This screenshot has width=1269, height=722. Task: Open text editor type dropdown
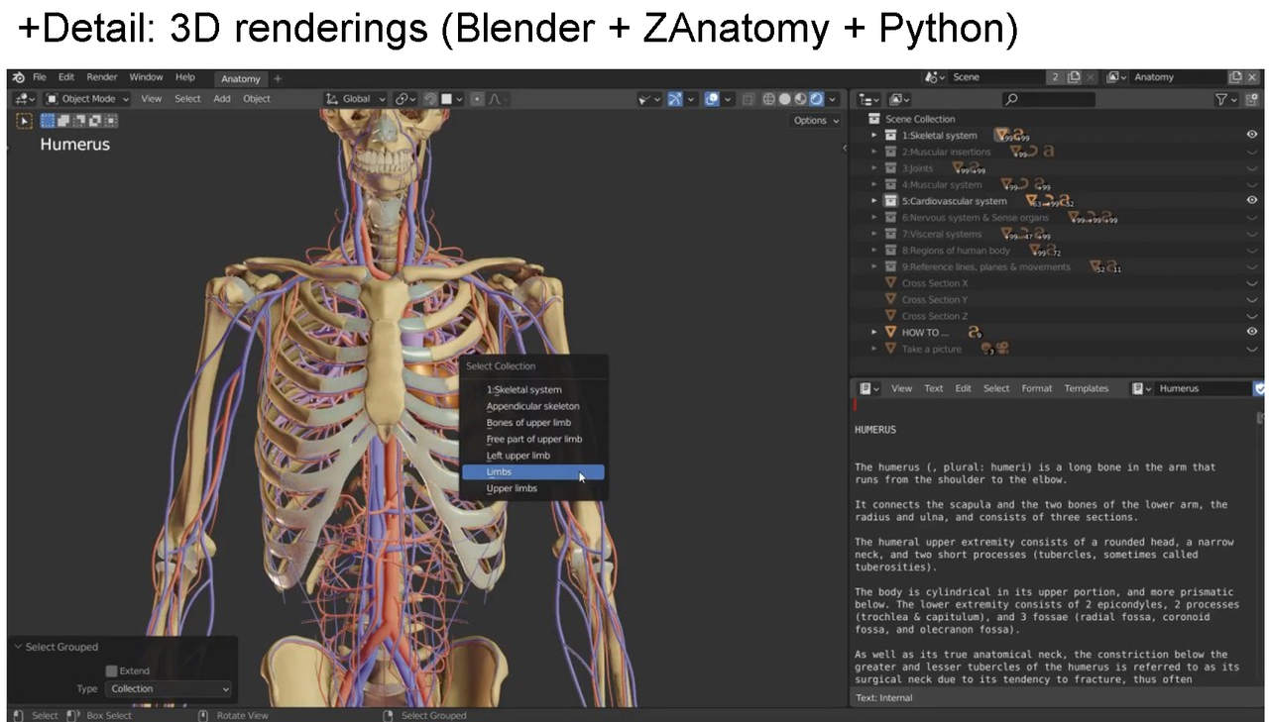click(x=869, y=388)
